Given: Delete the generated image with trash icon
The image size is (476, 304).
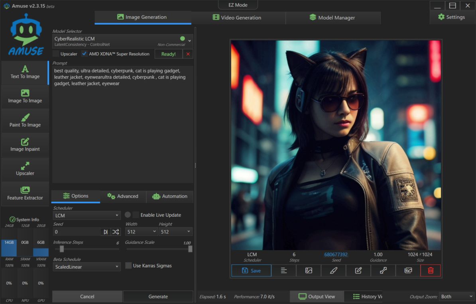Looking at the screenshot, I should click(x=431, y=271).
